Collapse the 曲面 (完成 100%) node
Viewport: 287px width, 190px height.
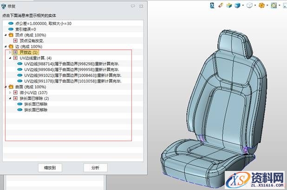point(6,87)
